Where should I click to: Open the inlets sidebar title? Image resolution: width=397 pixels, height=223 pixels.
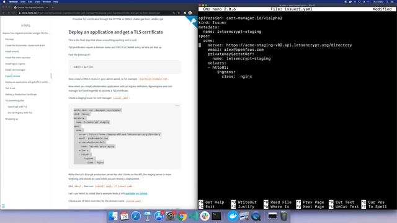(x=25, y=25)
